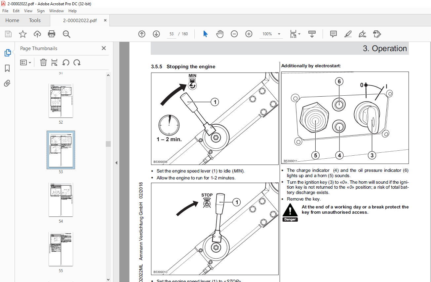431x282 pixels.
Task: Show the Page Thumbnails pane icon in sidebar
Action: coord(7,52)
